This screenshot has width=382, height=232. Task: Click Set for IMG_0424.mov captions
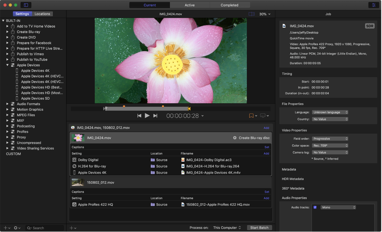coord(267,147)
